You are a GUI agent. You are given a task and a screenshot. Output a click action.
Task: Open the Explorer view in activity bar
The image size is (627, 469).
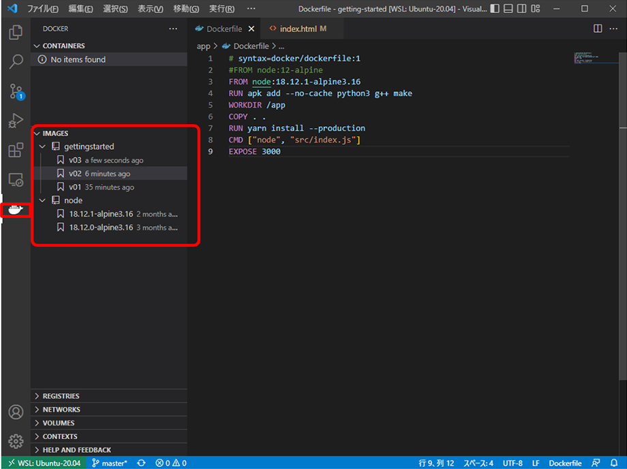click(x=16, y=32)
